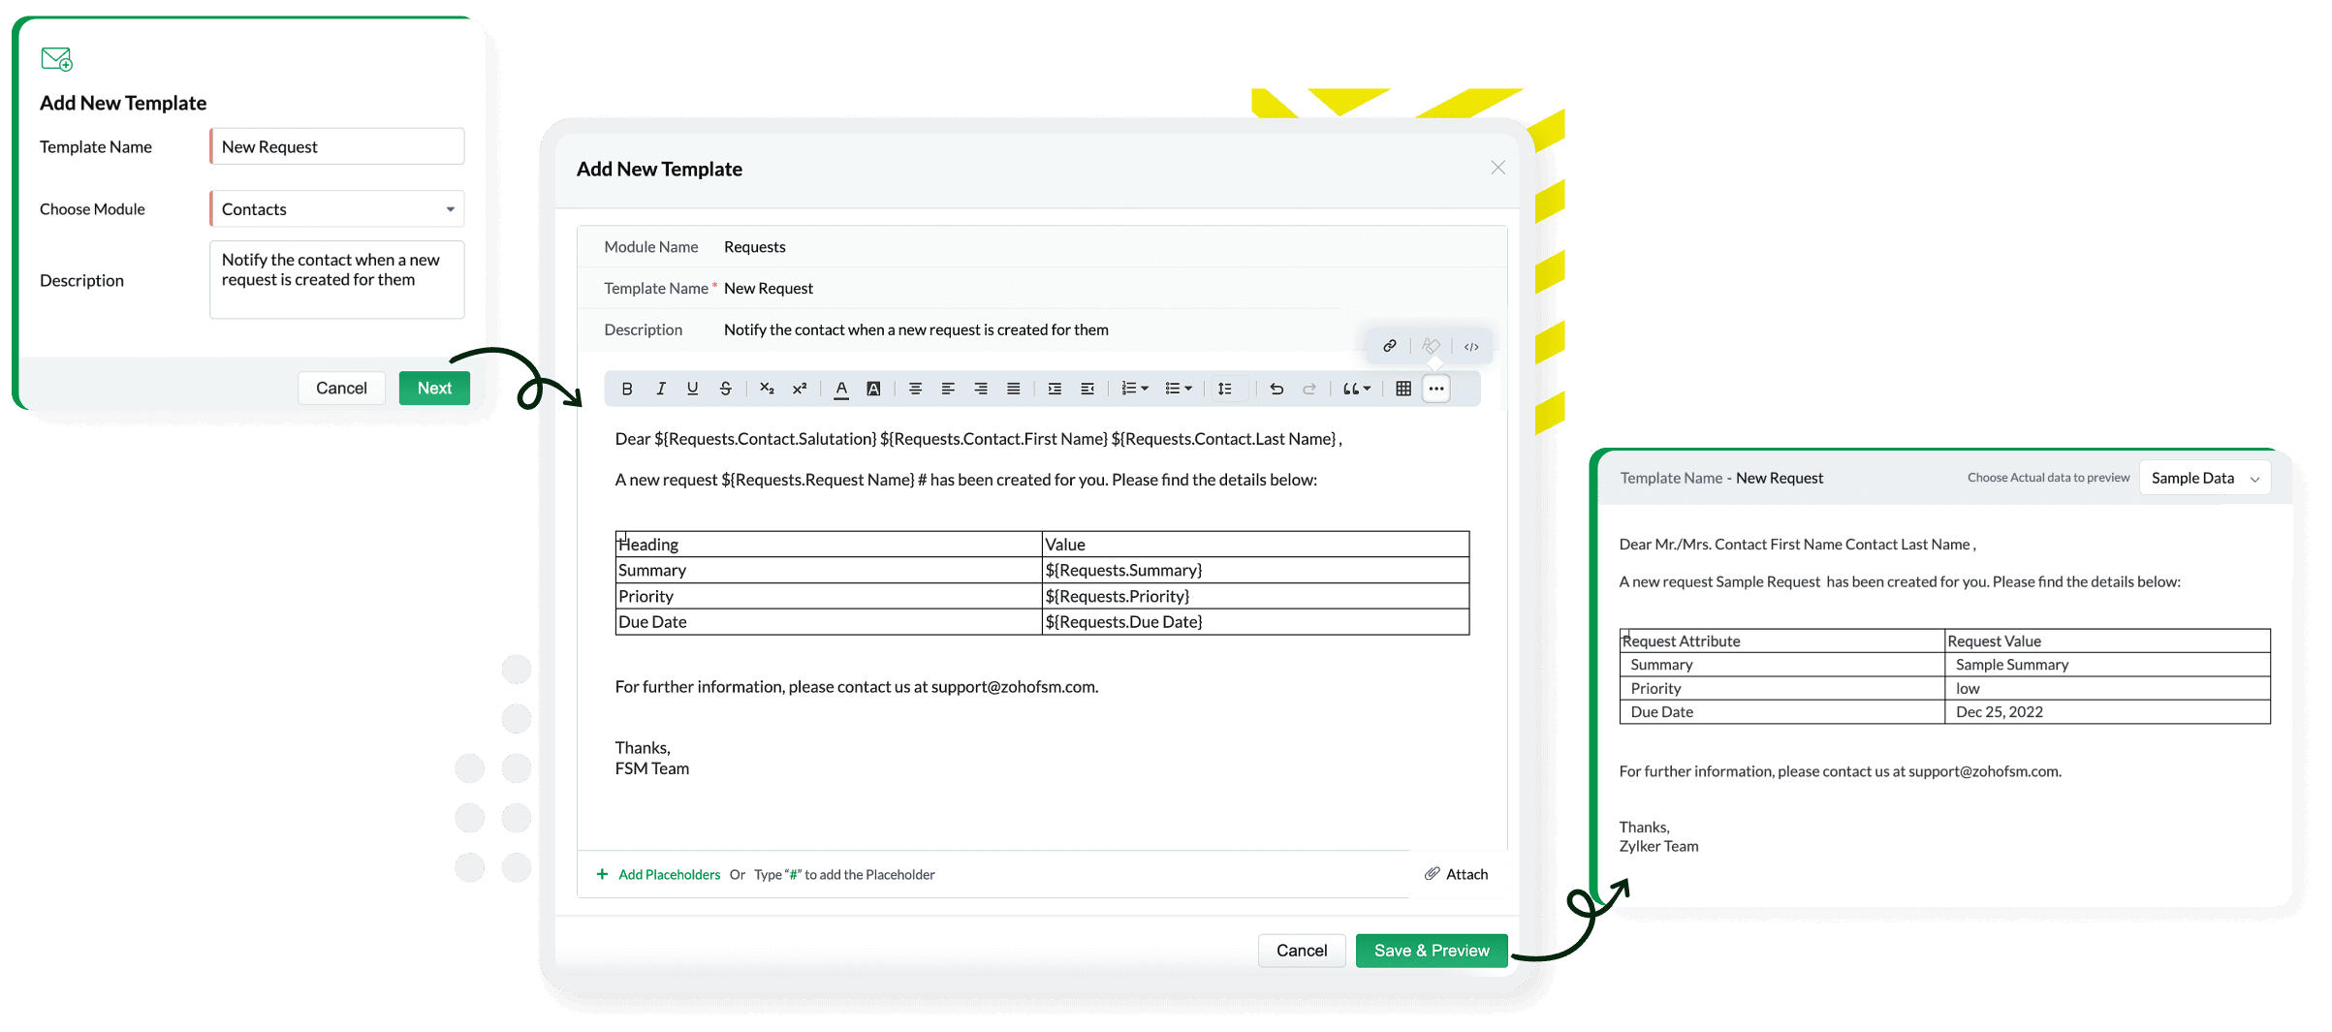The width and height of the screenshot is (2332, 1032).
Task: Click the 'Zylker Team' signature in the preview
Action: (1658, 846)
